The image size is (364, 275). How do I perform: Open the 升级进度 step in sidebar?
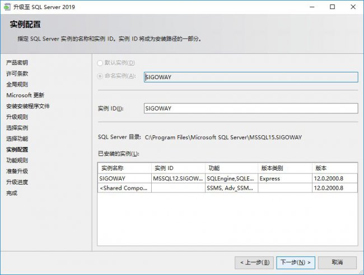coord(17,182)
